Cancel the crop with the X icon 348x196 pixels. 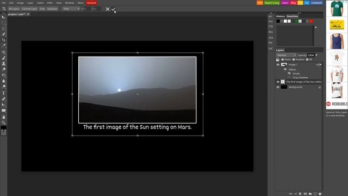tap(108, 9)
